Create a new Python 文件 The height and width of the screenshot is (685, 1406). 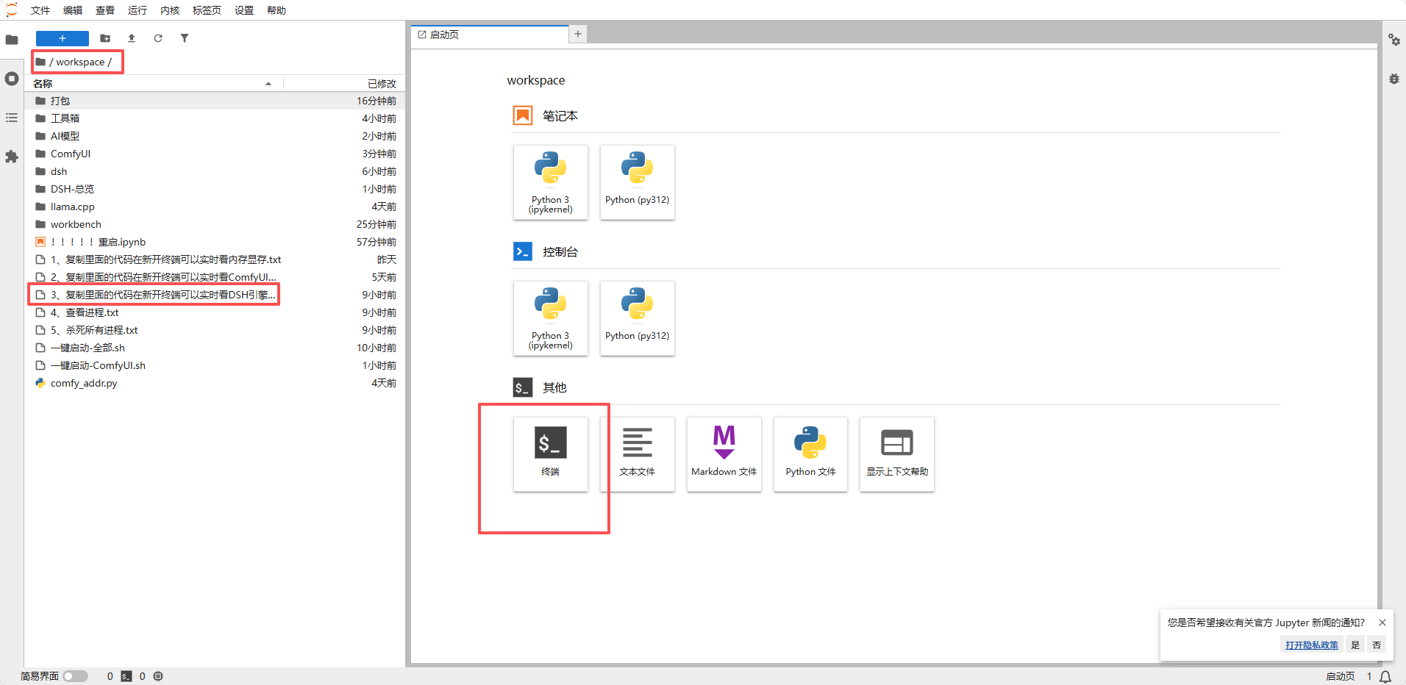click(810, 454)
